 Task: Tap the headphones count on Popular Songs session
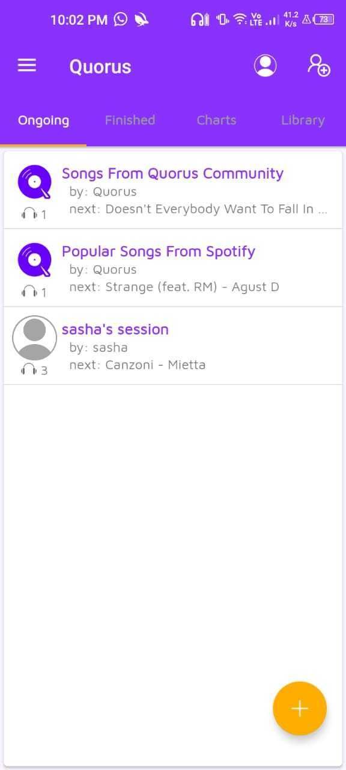[x=28, y=292]
